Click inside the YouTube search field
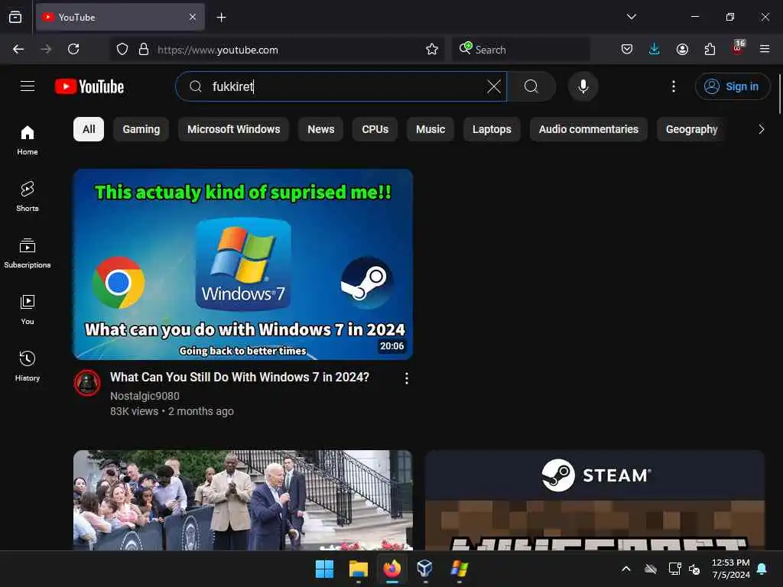This screenshot has height=587, width=783. point(341,86)
